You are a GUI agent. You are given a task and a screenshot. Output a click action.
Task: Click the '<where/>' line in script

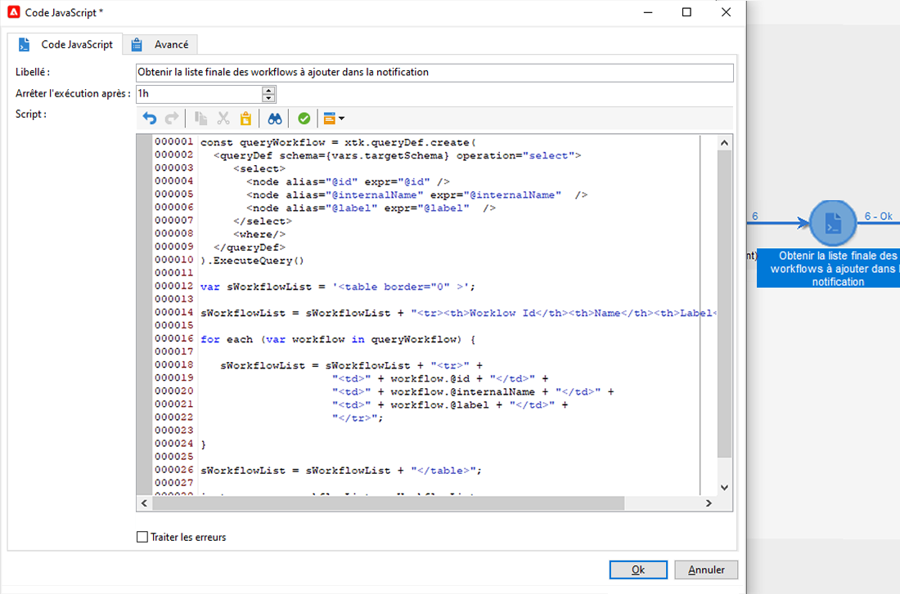tap(259, 234)
